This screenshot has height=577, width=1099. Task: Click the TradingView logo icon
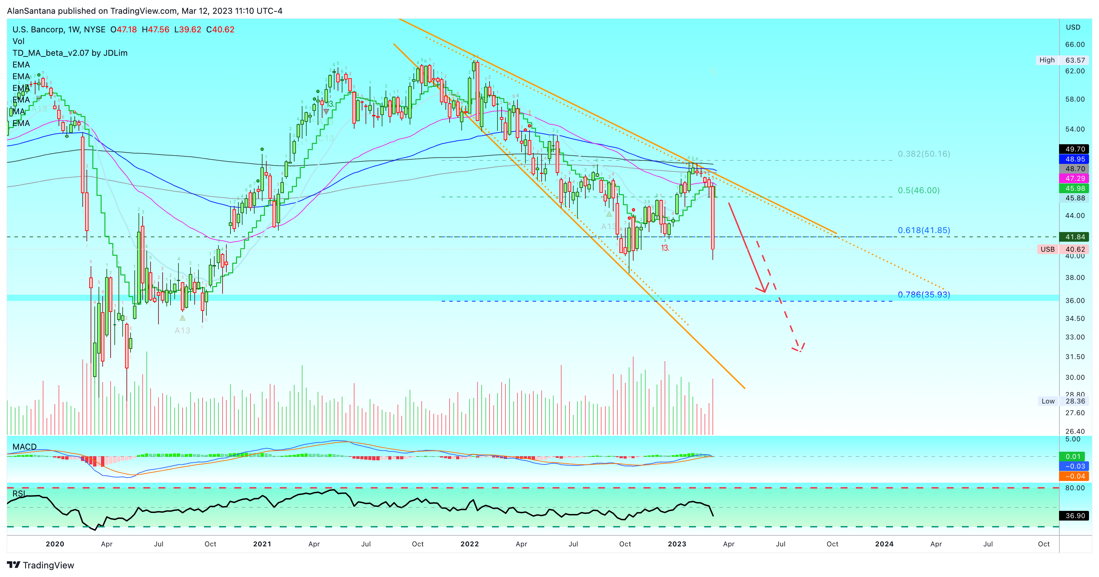pyautogui.click(x=14, y=565)
